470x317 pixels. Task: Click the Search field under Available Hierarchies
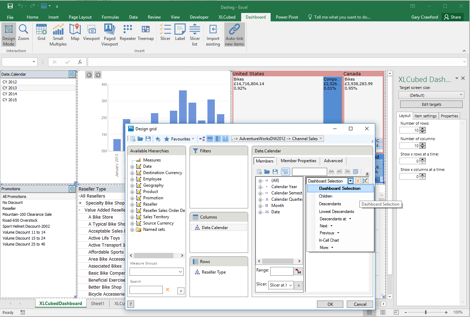coord(146,290)
